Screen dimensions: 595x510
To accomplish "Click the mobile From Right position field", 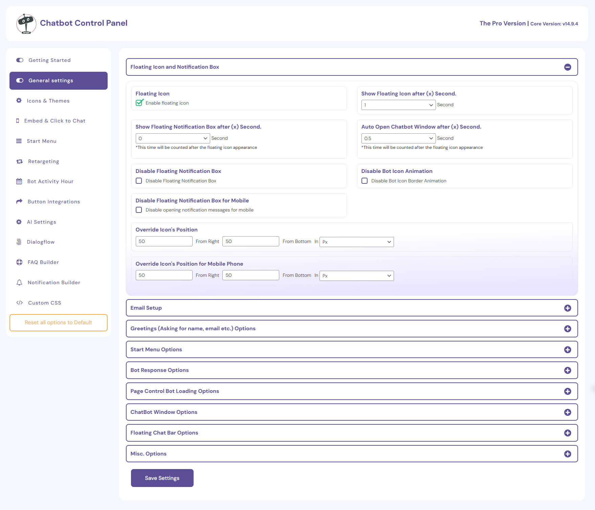I will [x=164, y=275].
